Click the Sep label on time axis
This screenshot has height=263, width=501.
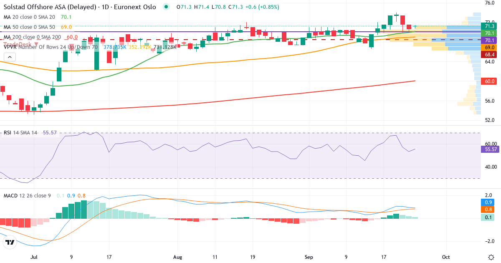coord(309,257)
